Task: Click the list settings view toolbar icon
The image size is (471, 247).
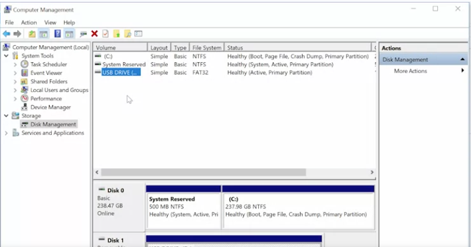Action: pyautogui.click(x=138, y=34)
